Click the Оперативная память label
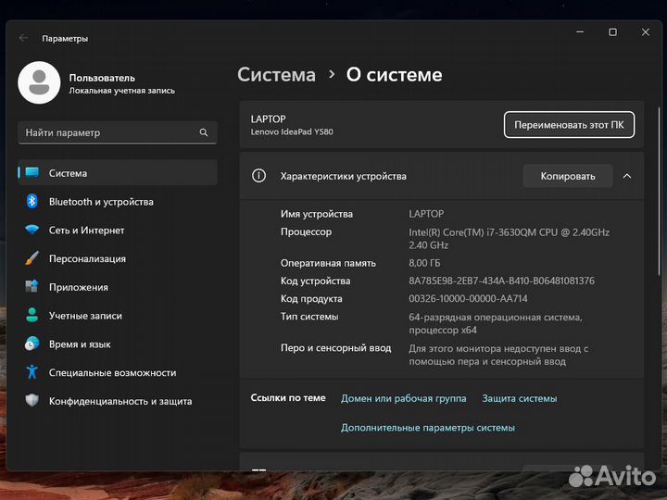Viewport: 667px width, 500px height. coord(328,263)
